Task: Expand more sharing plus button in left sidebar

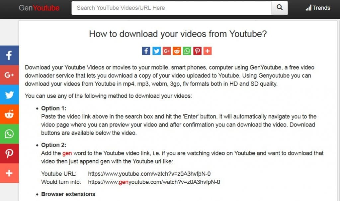Action: [9, 173]
